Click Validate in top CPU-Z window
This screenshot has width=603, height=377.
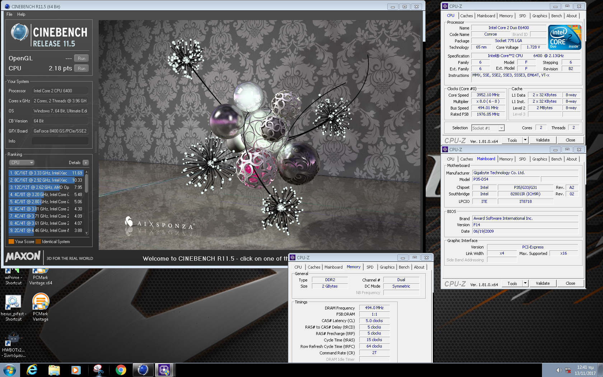pyautogui.click(x=543, y=140)
